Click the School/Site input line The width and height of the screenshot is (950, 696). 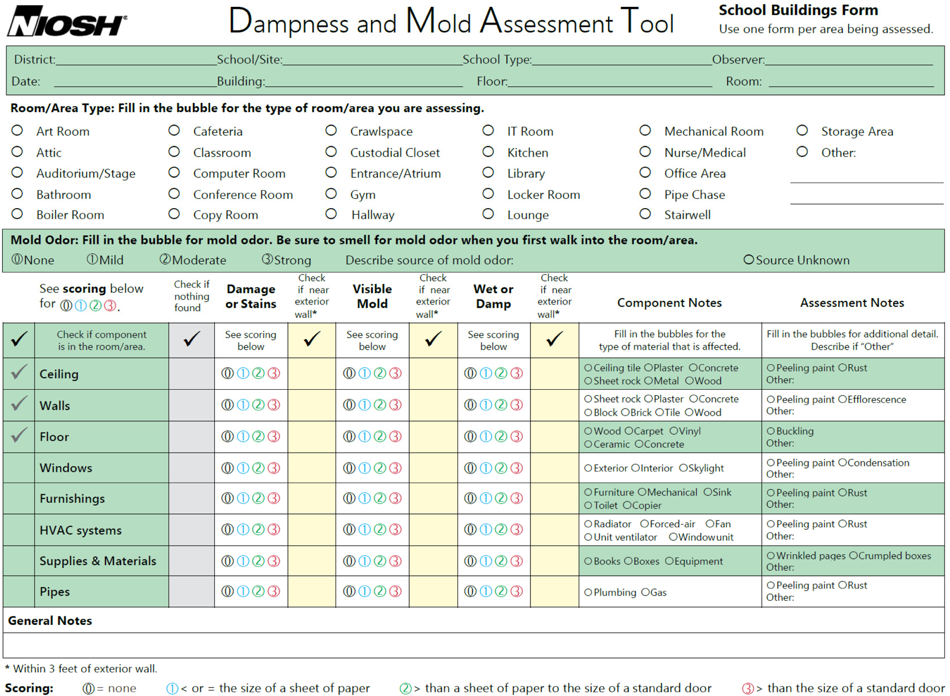(373, 60)
